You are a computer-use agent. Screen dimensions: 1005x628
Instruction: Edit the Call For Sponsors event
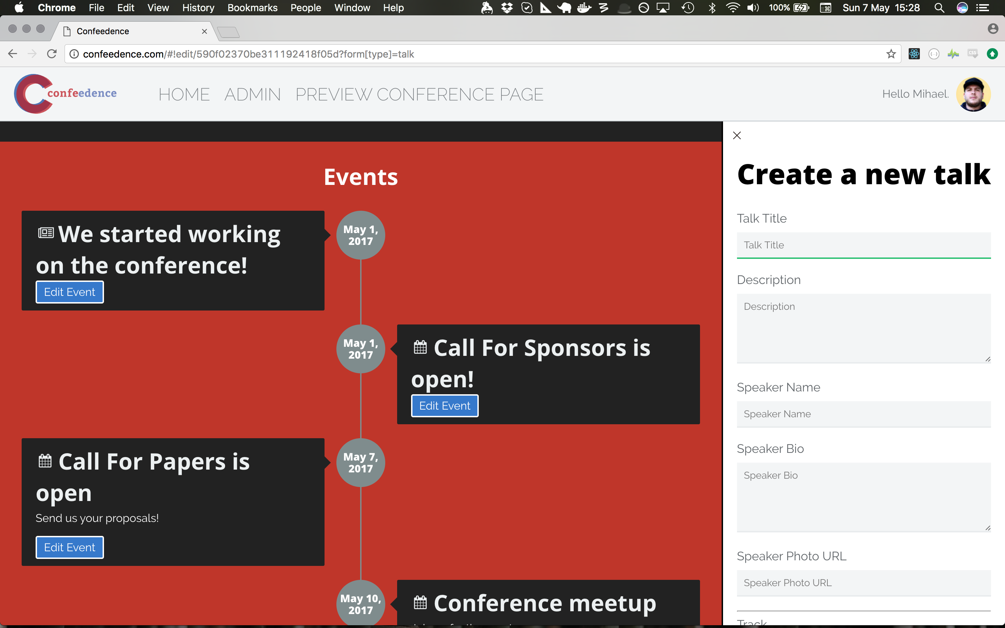pos(444,406)
